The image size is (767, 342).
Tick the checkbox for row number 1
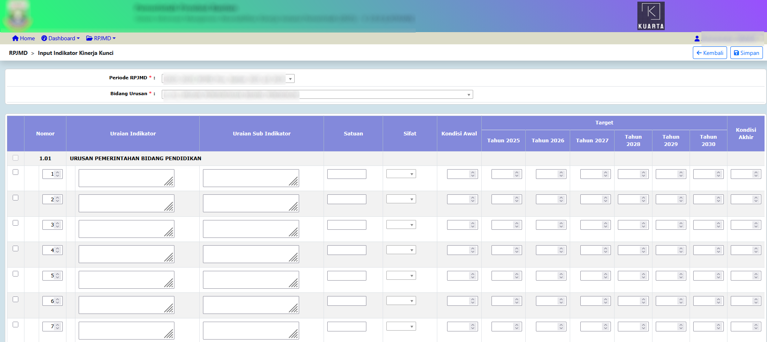15,172
